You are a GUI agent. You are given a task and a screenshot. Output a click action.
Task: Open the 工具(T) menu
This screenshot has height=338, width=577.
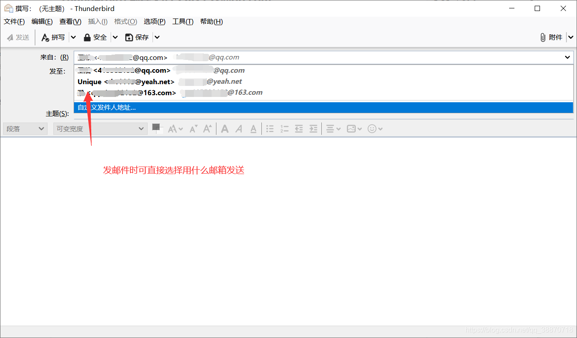pos(183,22)
